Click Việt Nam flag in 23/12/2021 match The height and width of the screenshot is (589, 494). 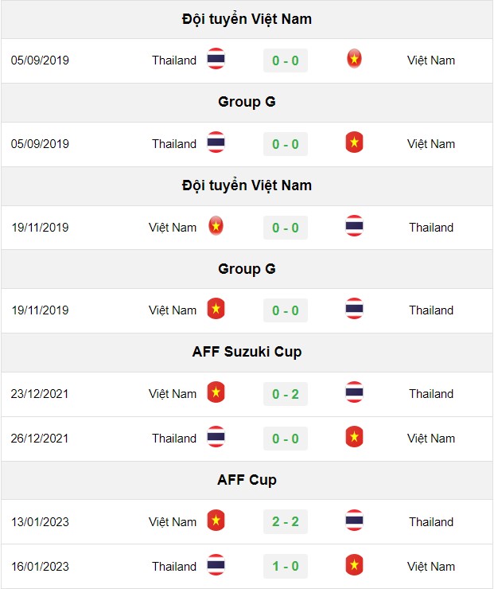pyautogui.click(x=216, y=392)
